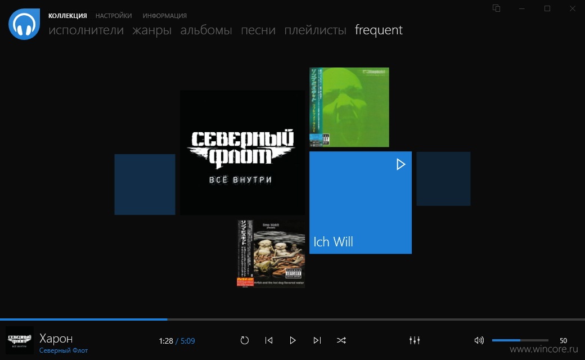Switch to the исполнители tab
This screenshot has width=585, height=360.
86,30
